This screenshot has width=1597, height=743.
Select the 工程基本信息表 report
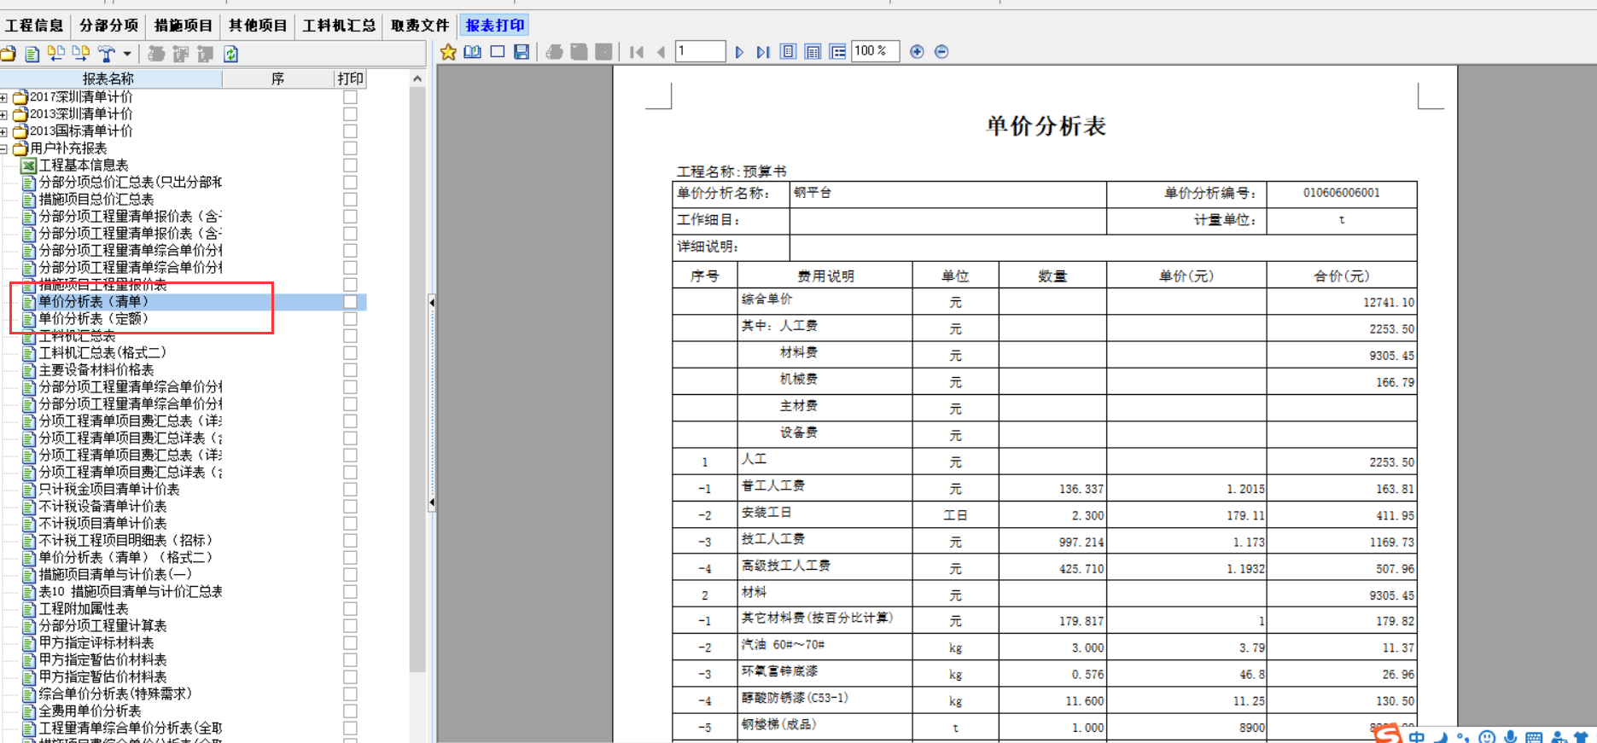(x=84, y=165)
